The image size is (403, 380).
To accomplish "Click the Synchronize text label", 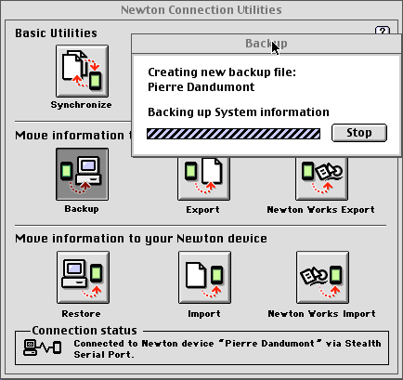I will click(x=82, y=105).
